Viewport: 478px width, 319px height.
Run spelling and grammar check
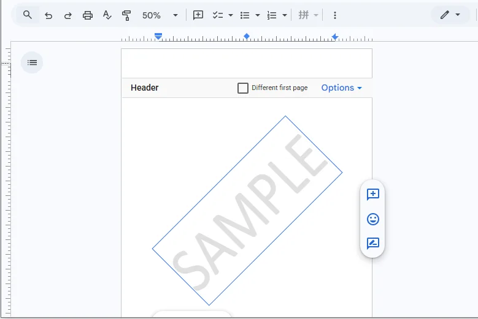click(x=107, y=15)
